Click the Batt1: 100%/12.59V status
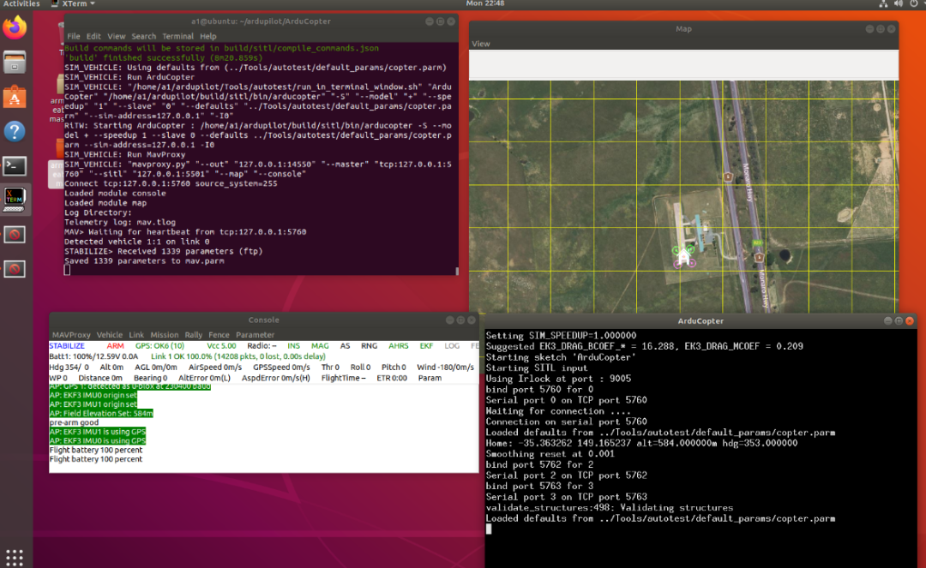Screen dimensions: 926x568 [x=93, y=357]
